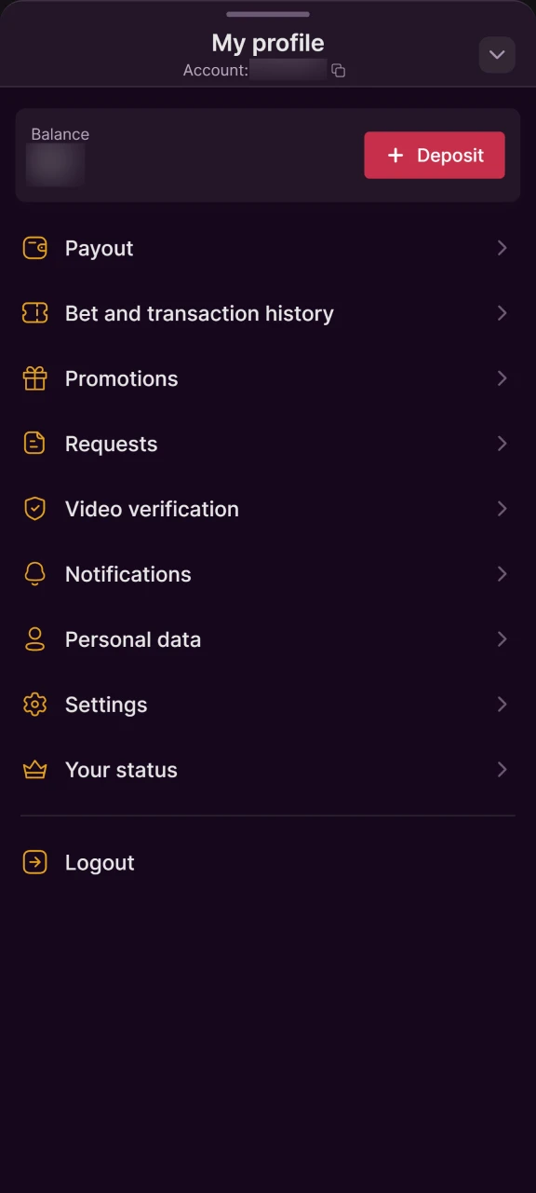Click the Payout wallet icon
536x1193 pixels.
click(34, 248)
